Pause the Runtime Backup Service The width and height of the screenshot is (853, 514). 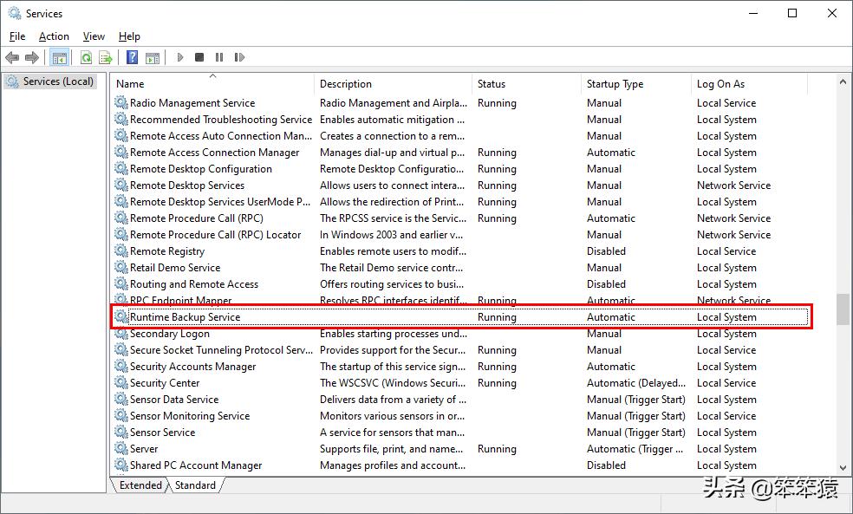(218, 57)
